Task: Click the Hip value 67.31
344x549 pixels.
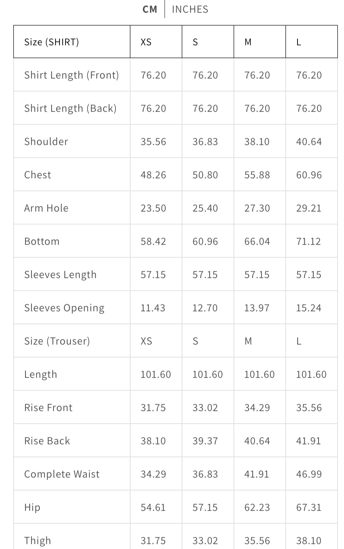Action: click(x=309, y=507)
